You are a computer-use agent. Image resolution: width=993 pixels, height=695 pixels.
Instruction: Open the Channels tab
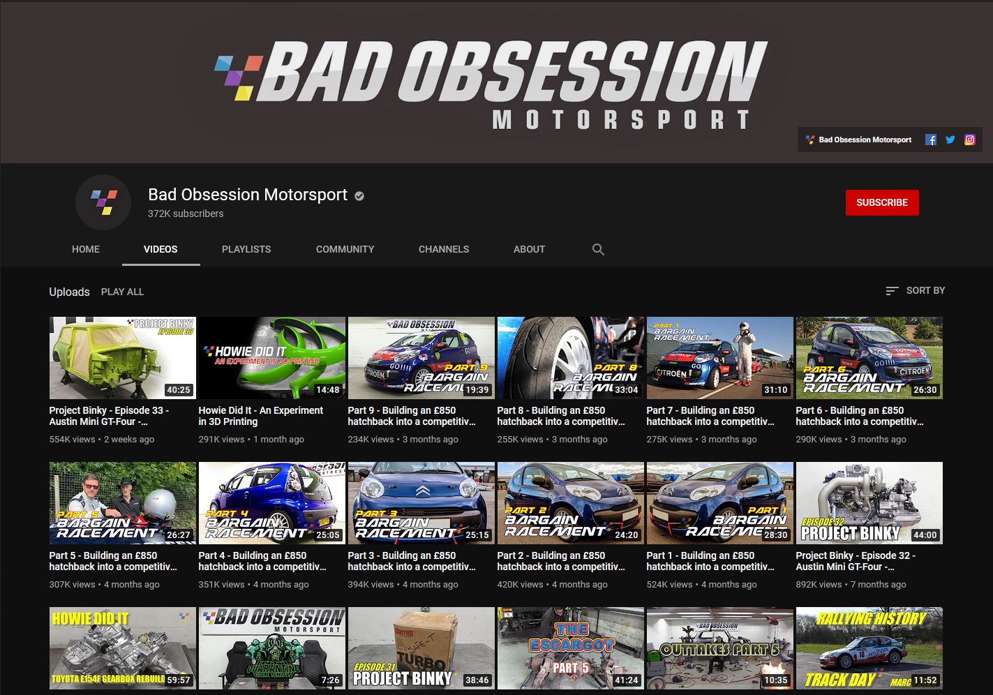click(x=444, y=249)
